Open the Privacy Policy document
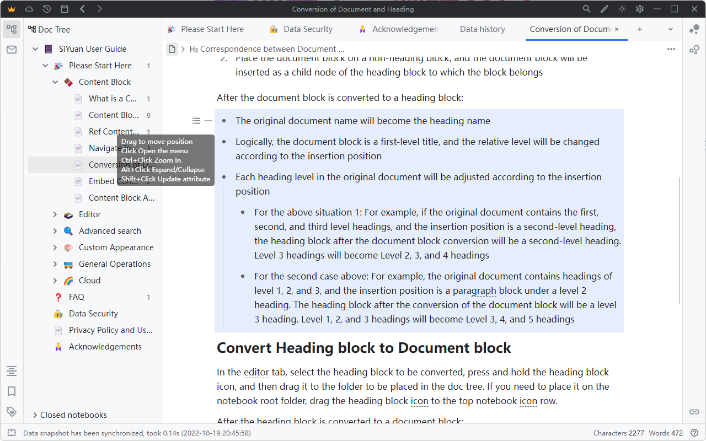The image size is (706, 441). [x=110, y=330]
